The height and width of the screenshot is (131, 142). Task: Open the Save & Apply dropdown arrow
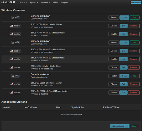point(127,126)
